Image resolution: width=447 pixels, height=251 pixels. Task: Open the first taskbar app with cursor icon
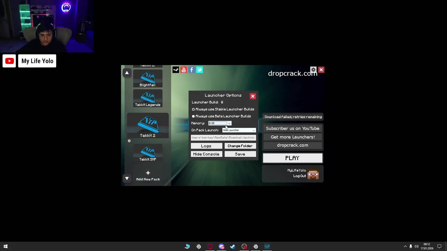pyautogui.click(x=187, y=246)
